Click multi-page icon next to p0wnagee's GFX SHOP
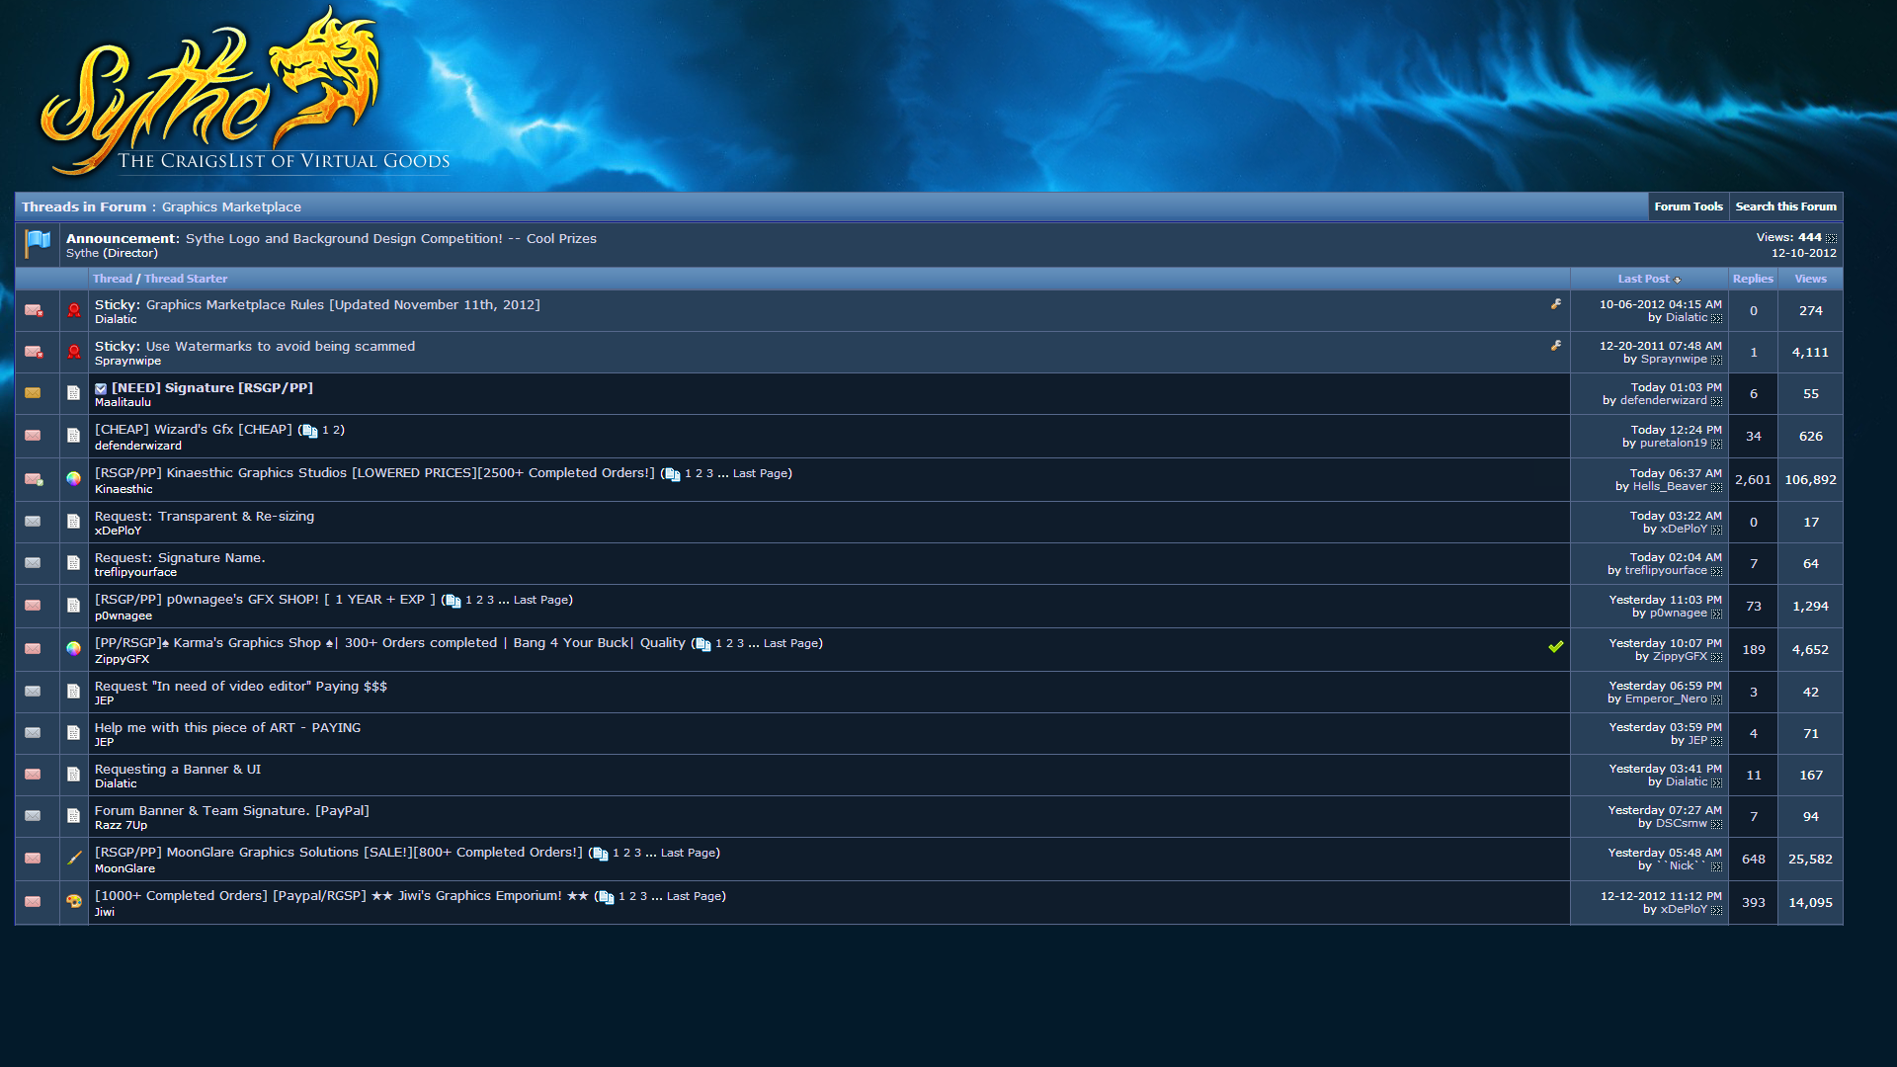The width and height of the screenshot is (1897, 1067). point(454,601)
